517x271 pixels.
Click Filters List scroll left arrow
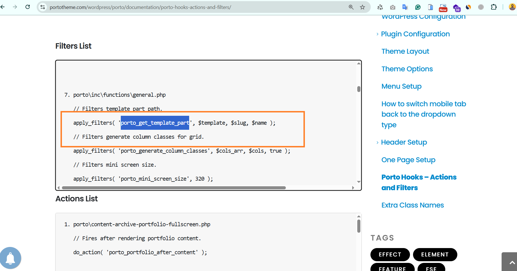pos(59,188)
